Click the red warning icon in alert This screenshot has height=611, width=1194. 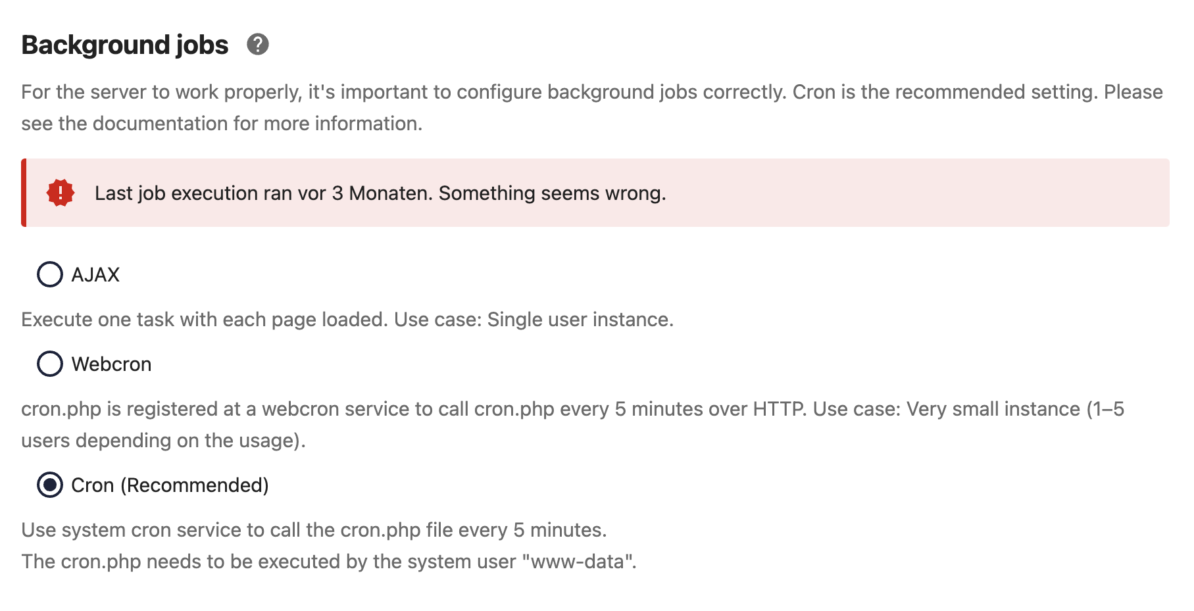pyautogui.click(x=61, y=193)
